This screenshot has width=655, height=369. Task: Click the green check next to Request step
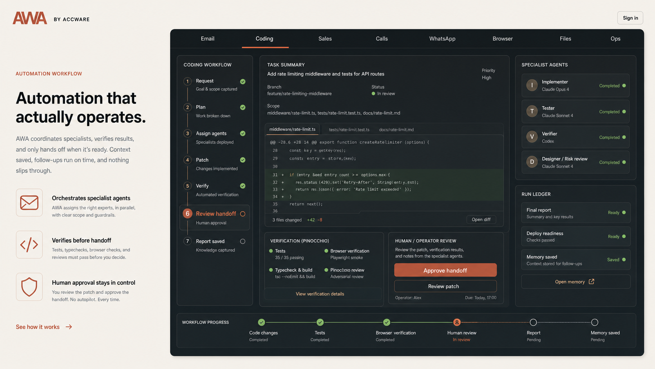point(243,82)
